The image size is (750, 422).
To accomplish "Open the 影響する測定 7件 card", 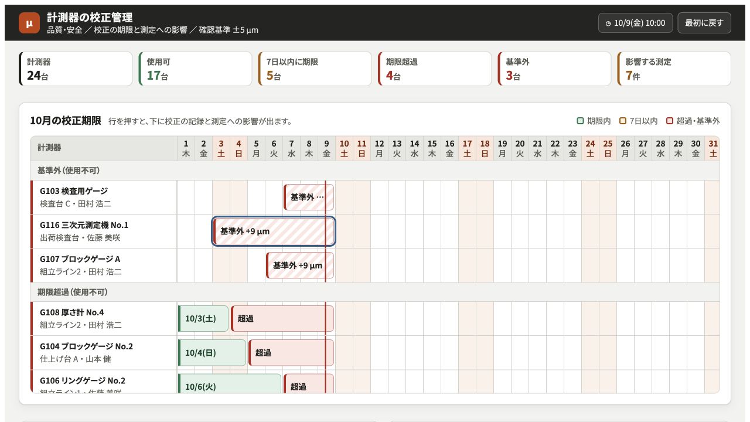I will 674,69.
